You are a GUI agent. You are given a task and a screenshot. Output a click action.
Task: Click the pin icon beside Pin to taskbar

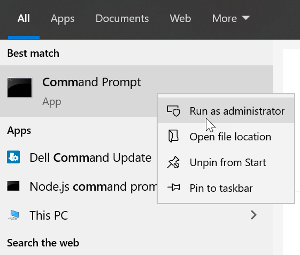click(x=174, y=187)
